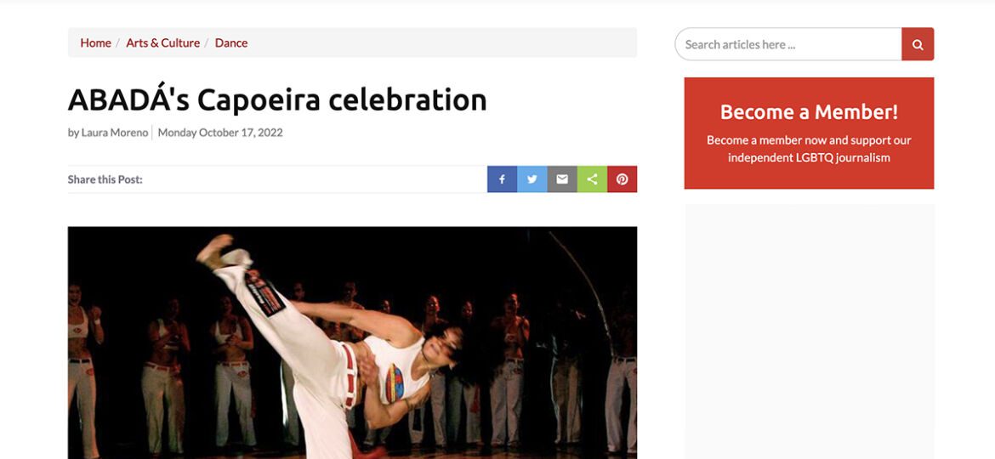
Task: Click the support independent LGBTQ journalism text
Action: [809, 149]
